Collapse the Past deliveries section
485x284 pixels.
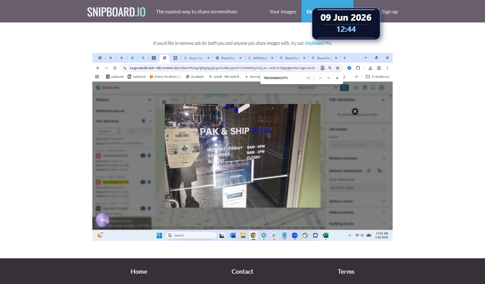[151, 121]
